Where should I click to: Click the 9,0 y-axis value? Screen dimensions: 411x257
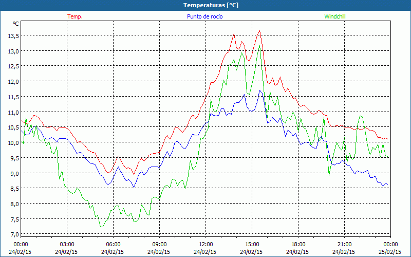tap(14, 173)
